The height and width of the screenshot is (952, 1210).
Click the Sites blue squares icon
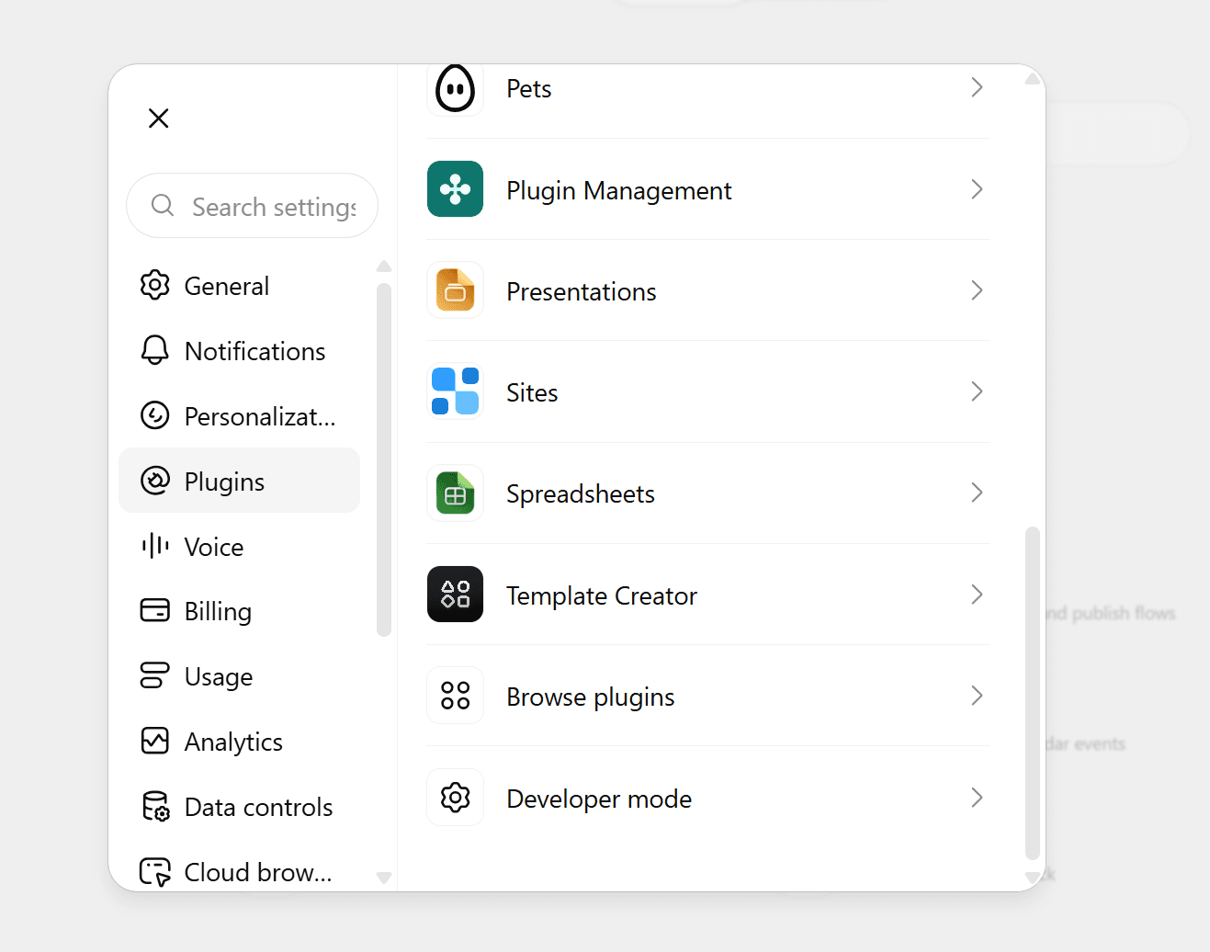point(455,391)
